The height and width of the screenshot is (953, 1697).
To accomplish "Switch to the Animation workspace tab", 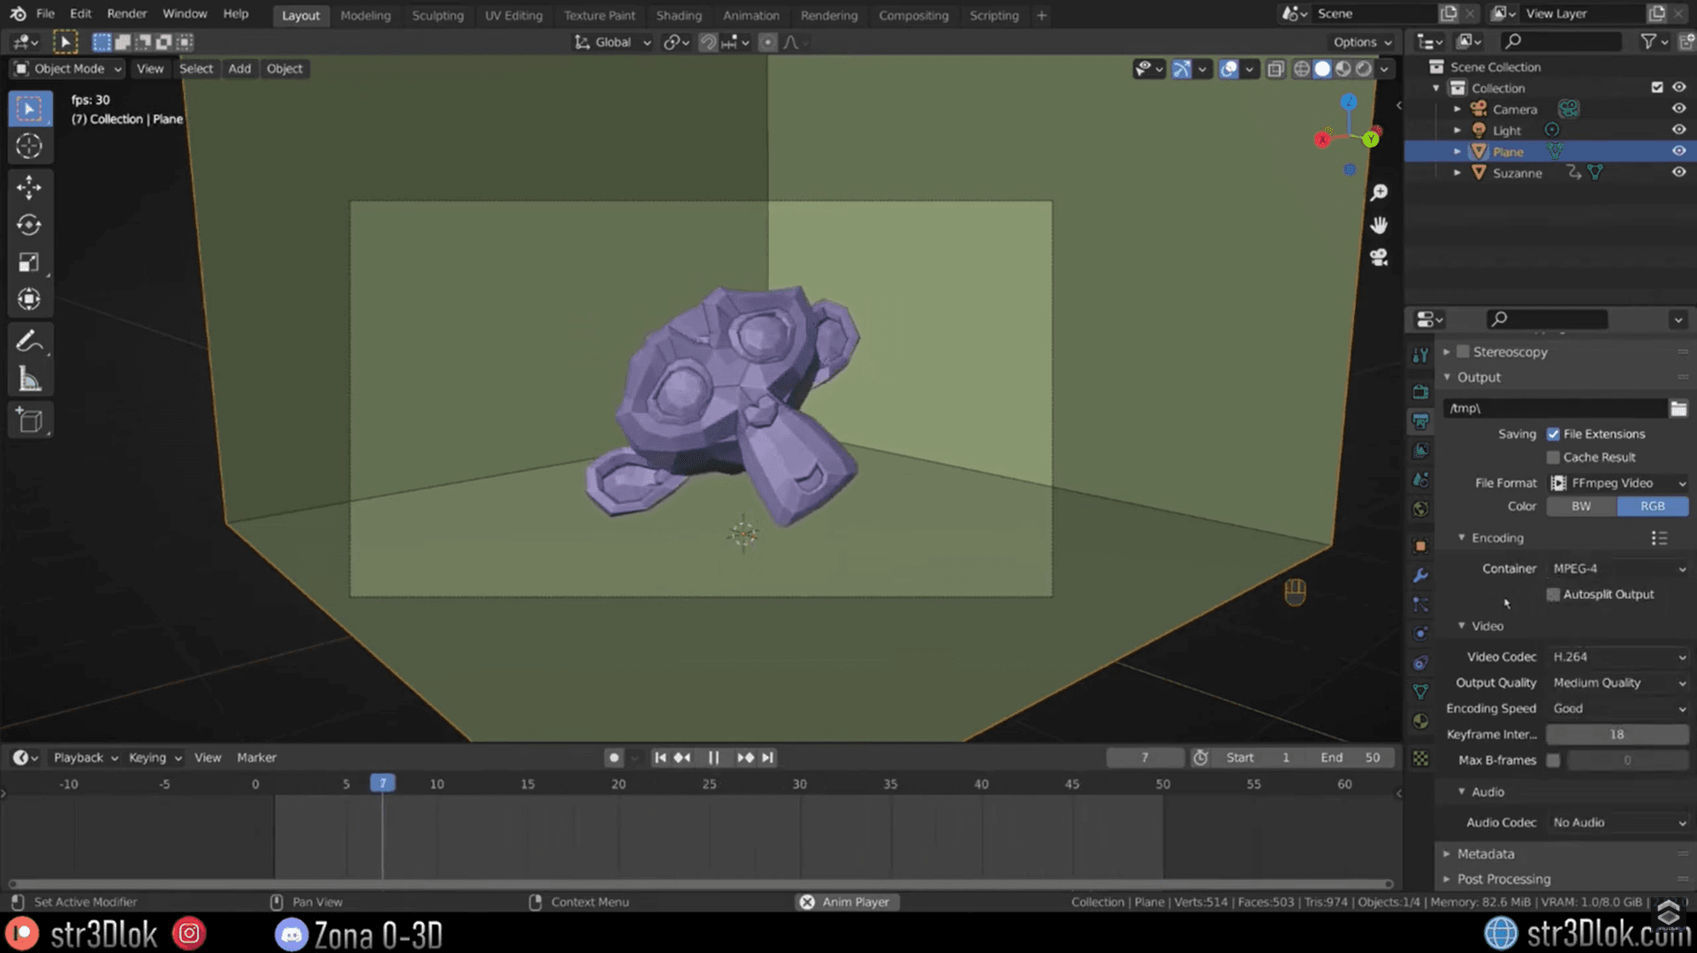I will click(x=750, y=15).
